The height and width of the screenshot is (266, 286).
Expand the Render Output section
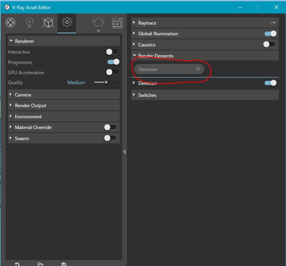(64, 106)
